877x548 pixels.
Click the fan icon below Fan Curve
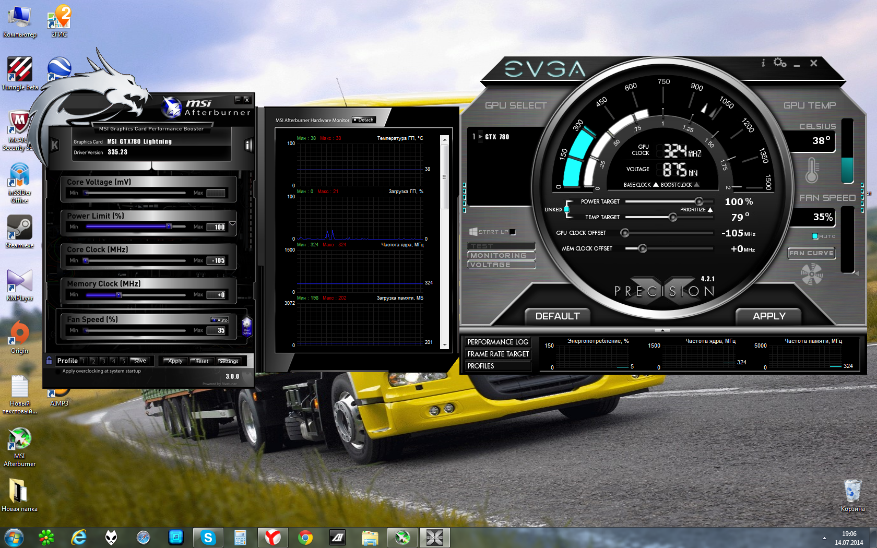(x=811, y=273)
